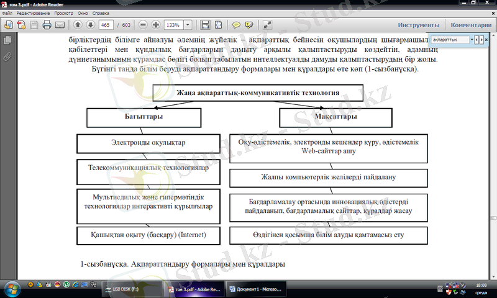Open the Файл menu

tap(7, 12)
